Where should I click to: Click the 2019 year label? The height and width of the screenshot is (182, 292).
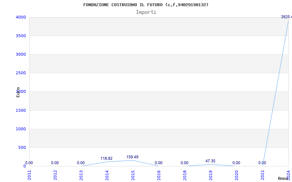[x=211, y=175]
